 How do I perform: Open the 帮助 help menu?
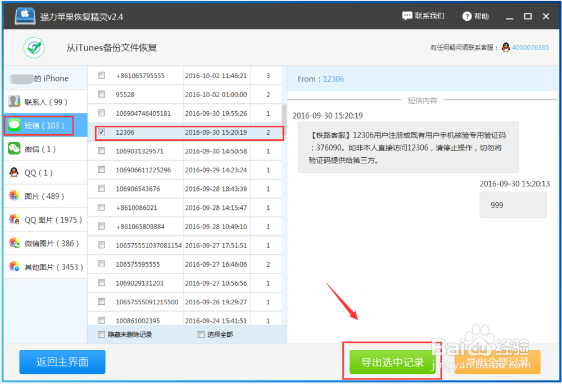tap(475, 16)
